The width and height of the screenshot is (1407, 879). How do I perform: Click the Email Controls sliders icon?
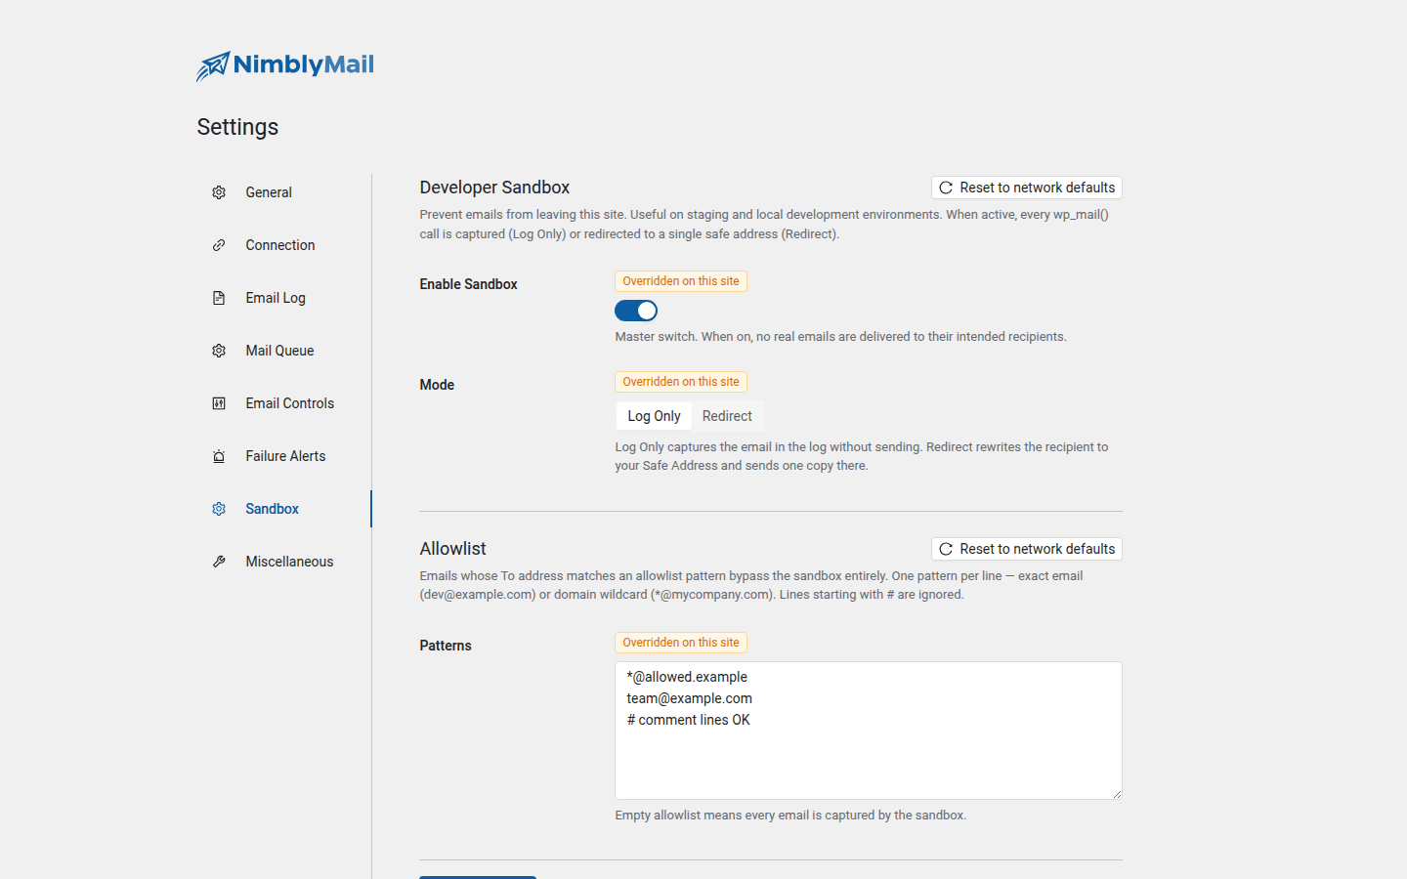(219, 403)
